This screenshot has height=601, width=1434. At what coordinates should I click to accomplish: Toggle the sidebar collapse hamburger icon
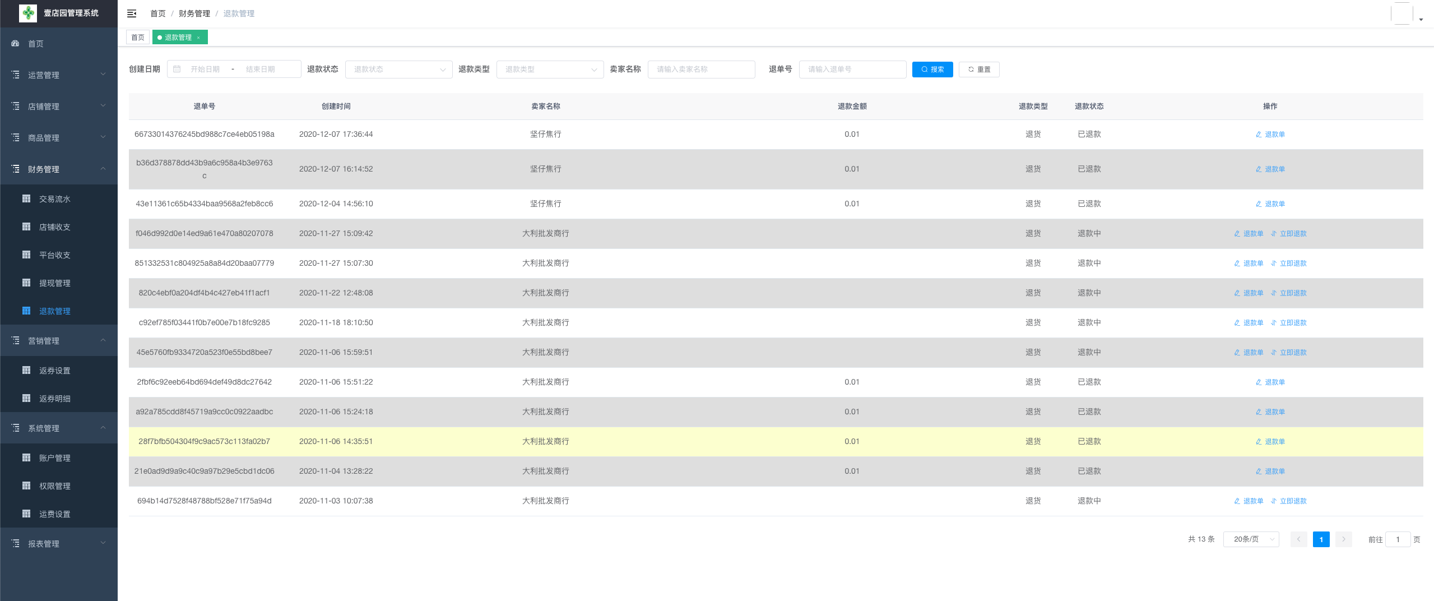click(132, 13)
